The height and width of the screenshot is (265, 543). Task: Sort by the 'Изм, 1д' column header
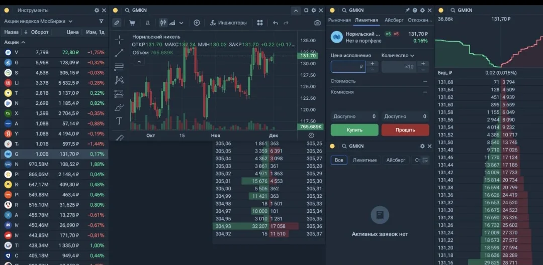click(x=95, y=32)
